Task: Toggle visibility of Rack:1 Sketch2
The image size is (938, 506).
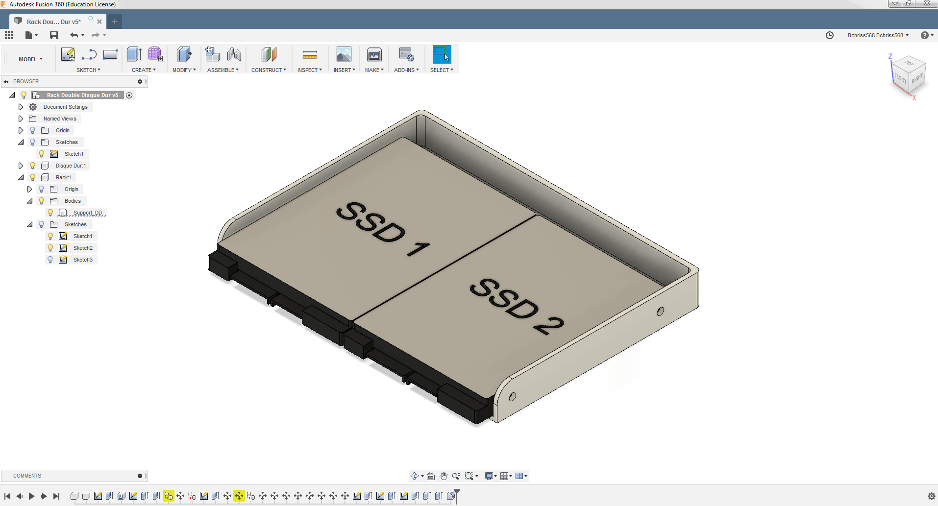Action: (x=50, y=248)
